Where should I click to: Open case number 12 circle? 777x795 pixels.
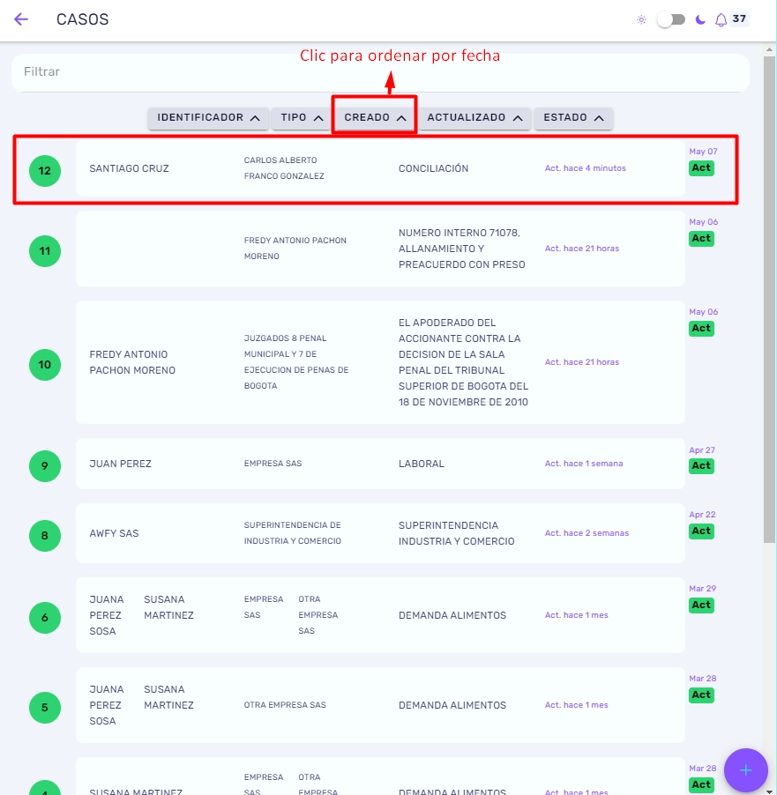(45, 171)
